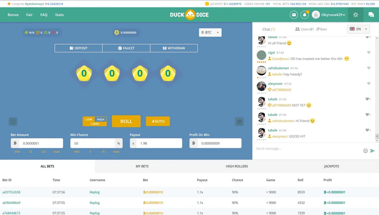Click the chat scrollbar handle

pos(377,136)
